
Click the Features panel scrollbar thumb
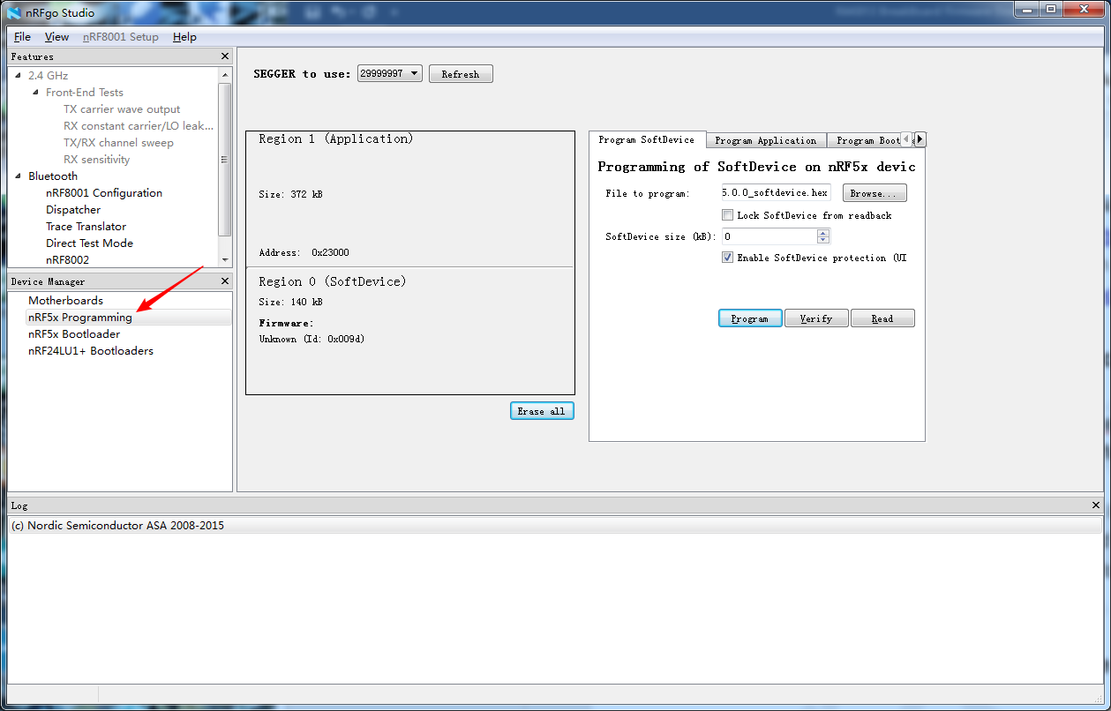click(x=224, y=160)
